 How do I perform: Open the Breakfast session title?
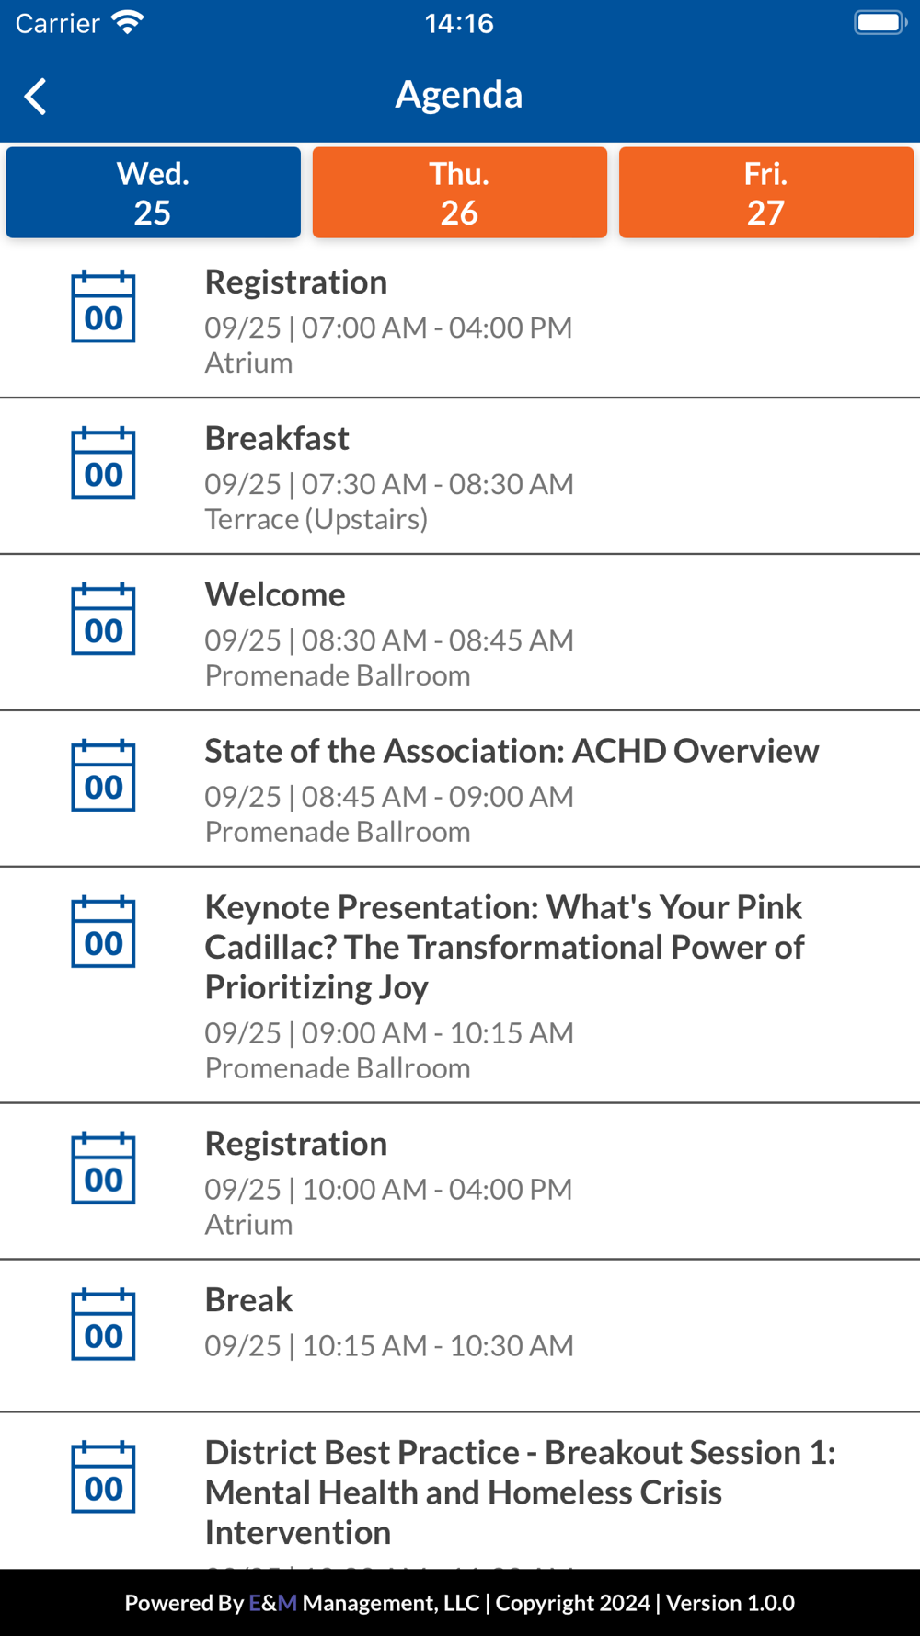[277, 439]
